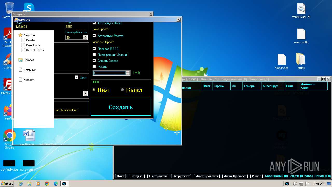Increase the wait seconds spinner
The width and height of the screenshot is (332, 187).
(x=128, y=72)
